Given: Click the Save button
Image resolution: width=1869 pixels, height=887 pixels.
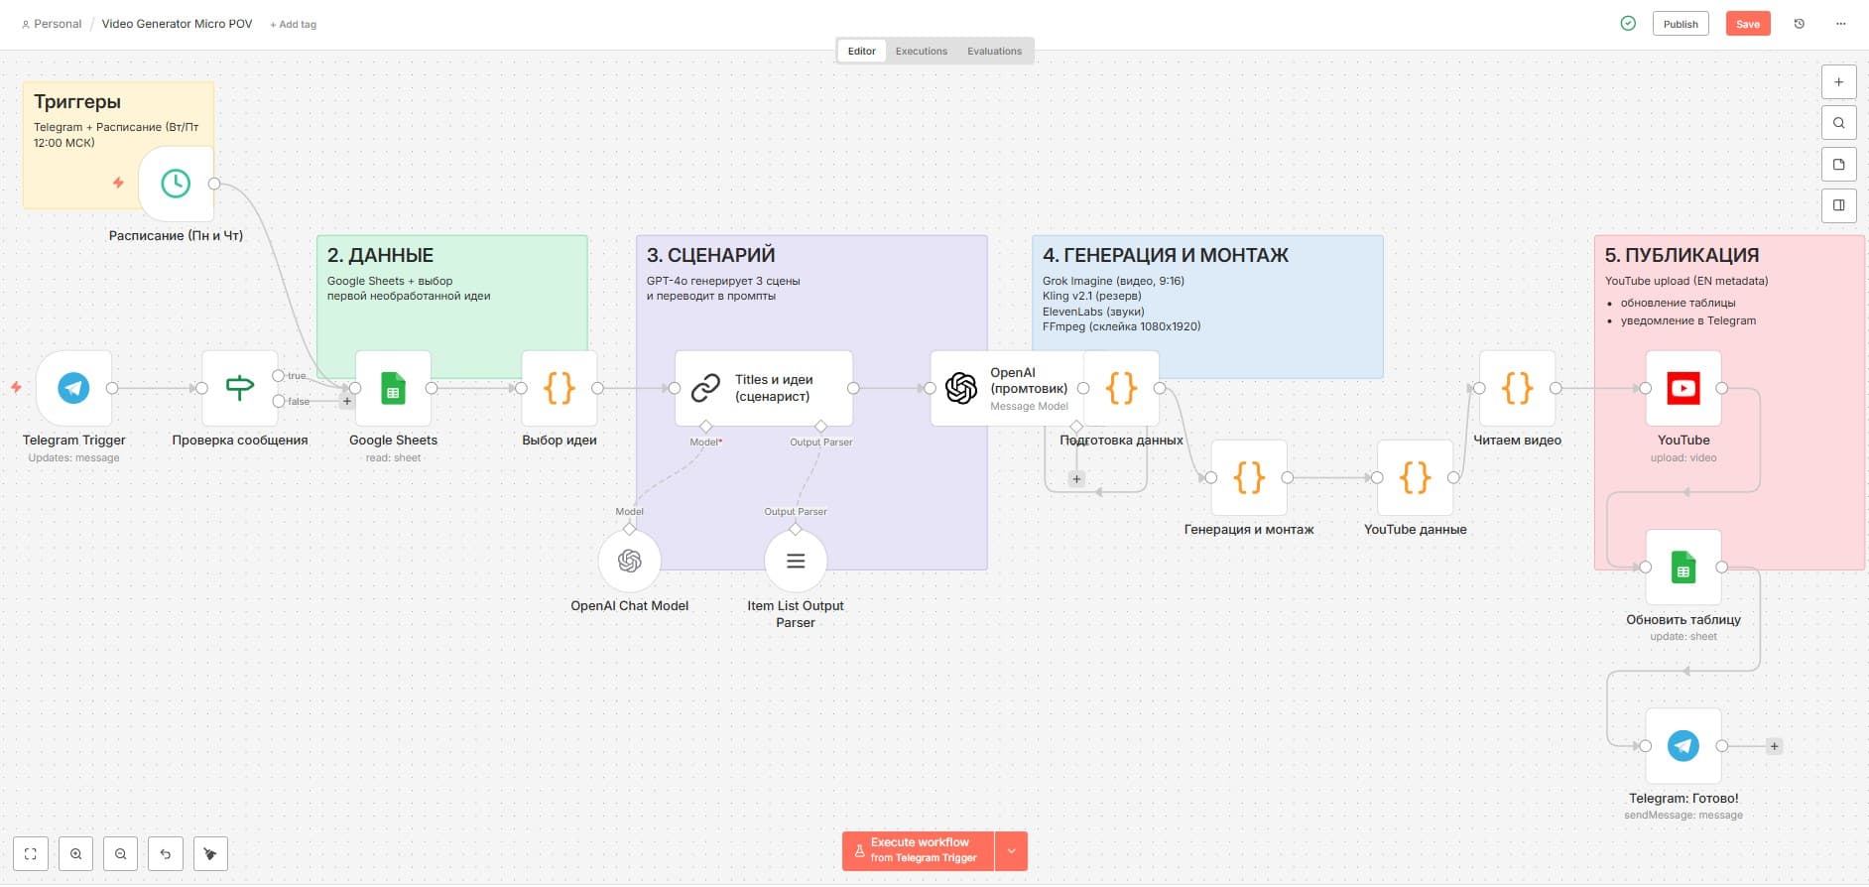Looking at the screenshot, I should pyautogui.click(x=1747, y=24).
